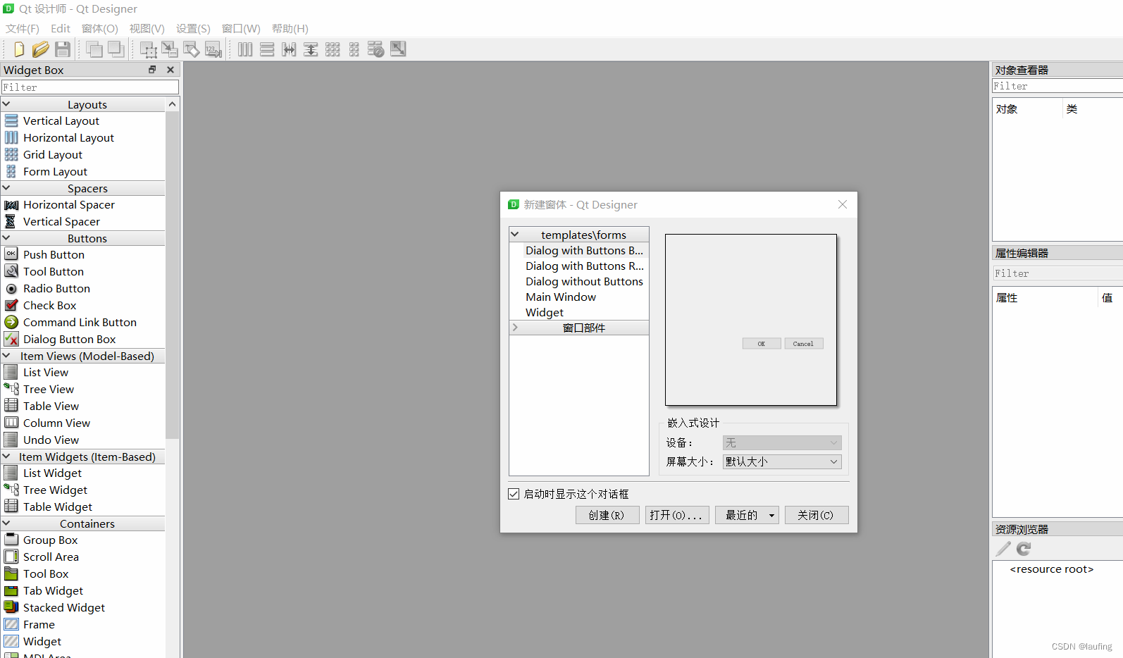Image resolution: width=1123 pixels, height=658 pixels.
Task: Open the Edit menu
Action: [61, 29]
